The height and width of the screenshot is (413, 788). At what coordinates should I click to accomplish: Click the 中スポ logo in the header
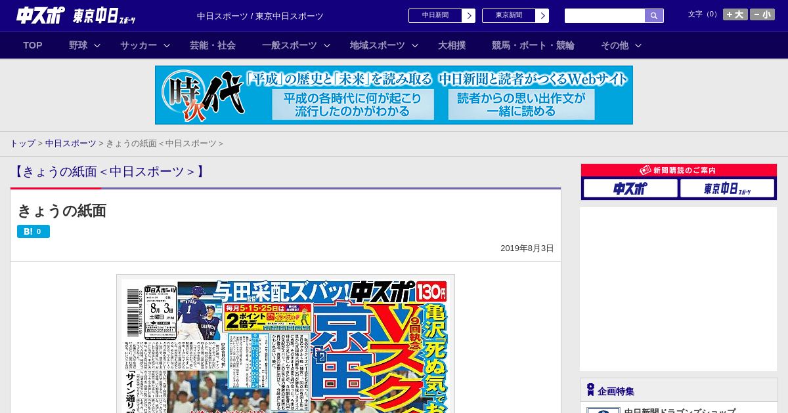(x=41, y=15)
